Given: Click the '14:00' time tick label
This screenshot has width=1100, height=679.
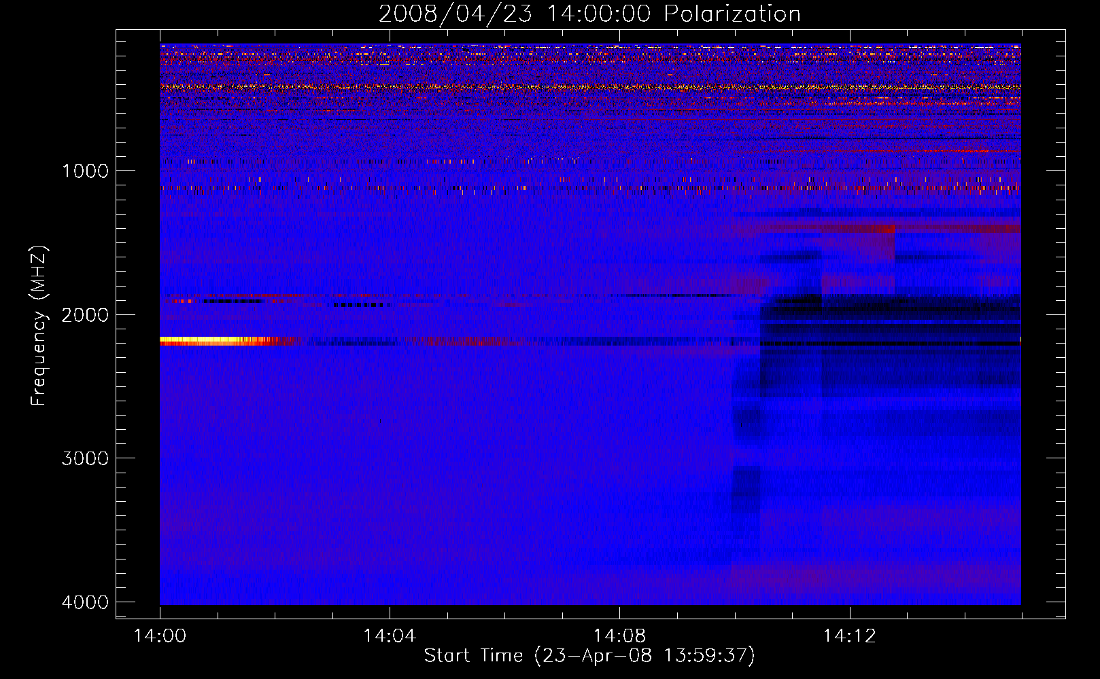Looking at the screenshot, I should [x=160, y=636].
